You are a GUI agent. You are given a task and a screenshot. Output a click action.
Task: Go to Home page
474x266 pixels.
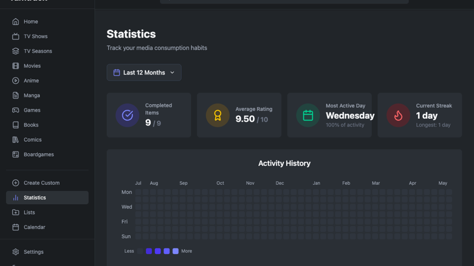[47, 22]
